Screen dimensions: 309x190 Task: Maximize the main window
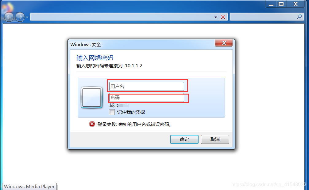(x=281, y=4)
